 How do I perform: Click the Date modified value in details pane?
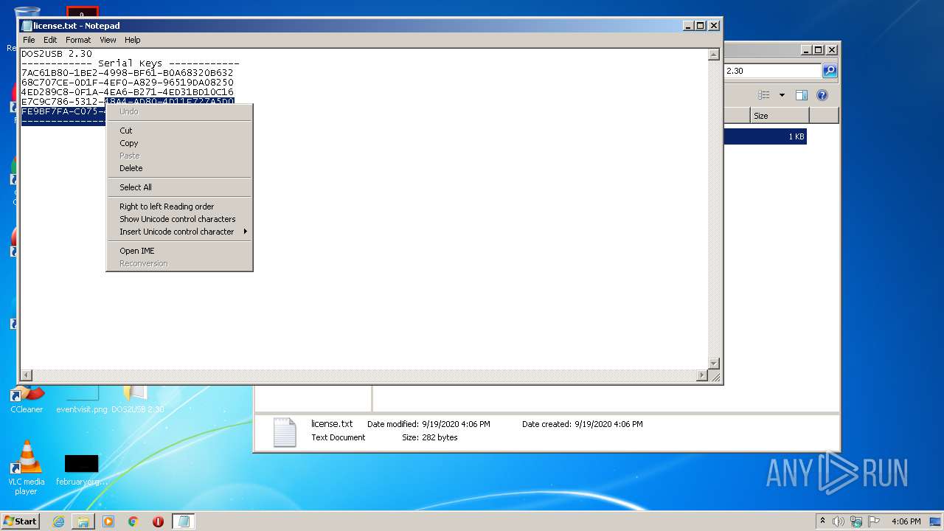click(x=456, y=425)
